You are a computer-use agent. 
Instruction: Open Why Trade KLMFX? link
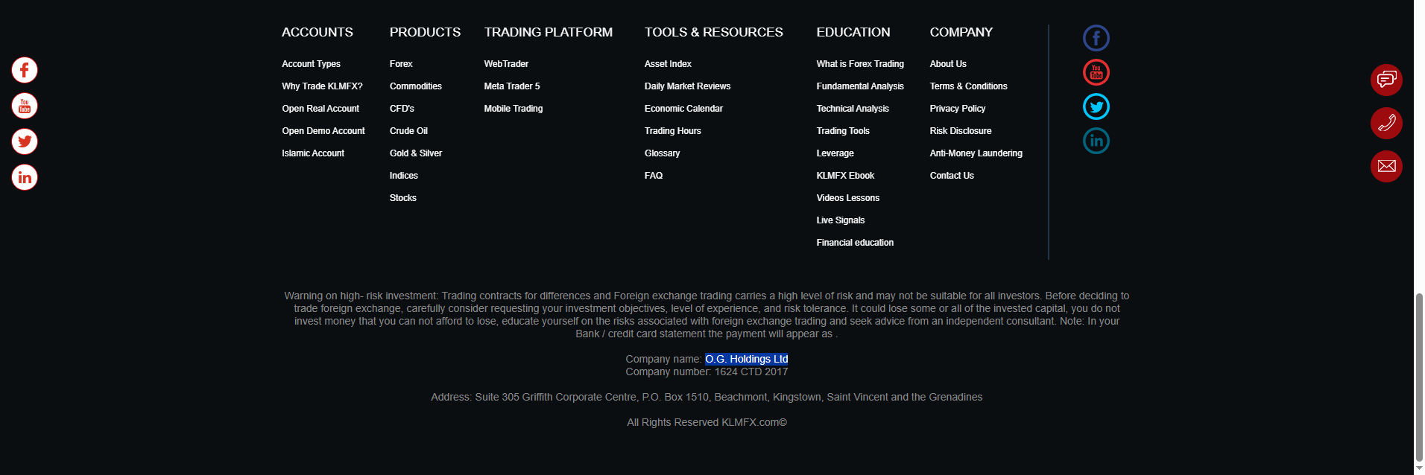[x=322, y=86]
